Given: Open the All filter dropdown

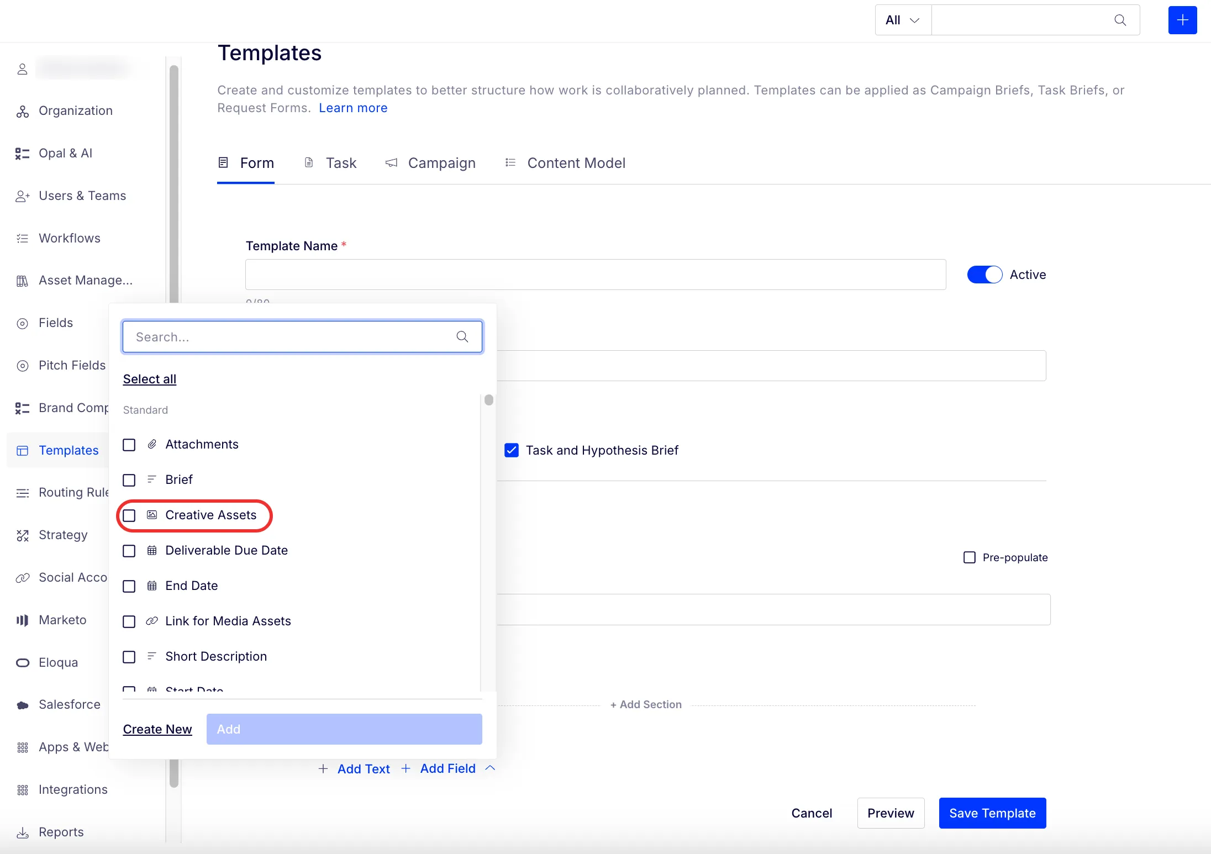Looking at the screenshot, I should [x=903, y=20].
